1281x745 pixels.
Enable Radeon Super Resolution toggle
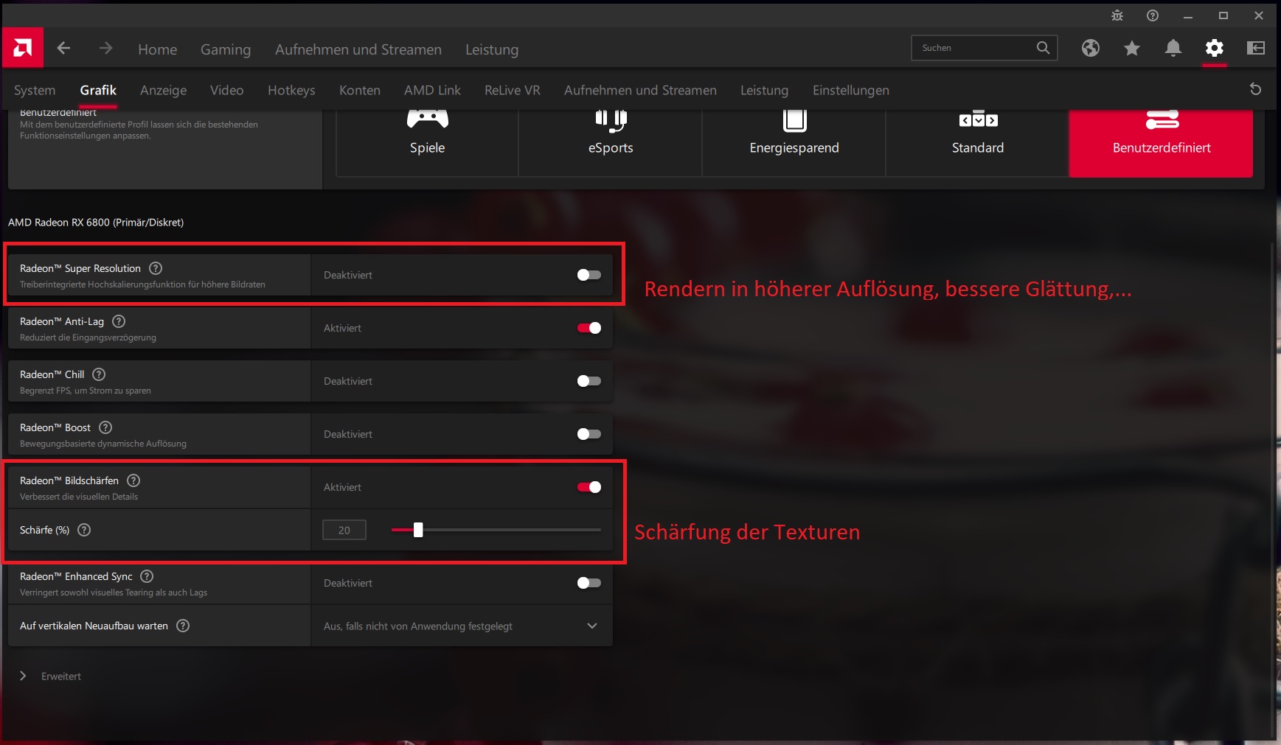pos(589,275)
